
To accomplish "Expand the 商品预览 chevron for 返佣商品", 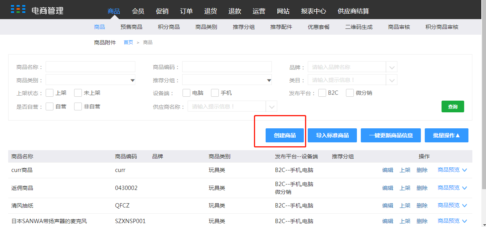I will (x=464, y=188).
